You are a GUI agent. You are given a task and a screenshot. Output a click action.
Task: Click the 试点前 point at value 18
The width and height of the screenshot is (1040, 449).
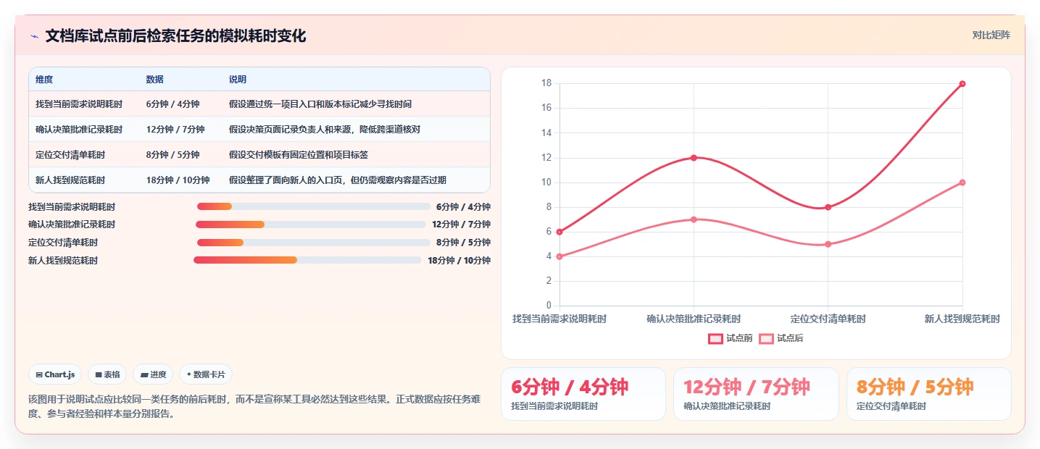[x=962, y=84]
